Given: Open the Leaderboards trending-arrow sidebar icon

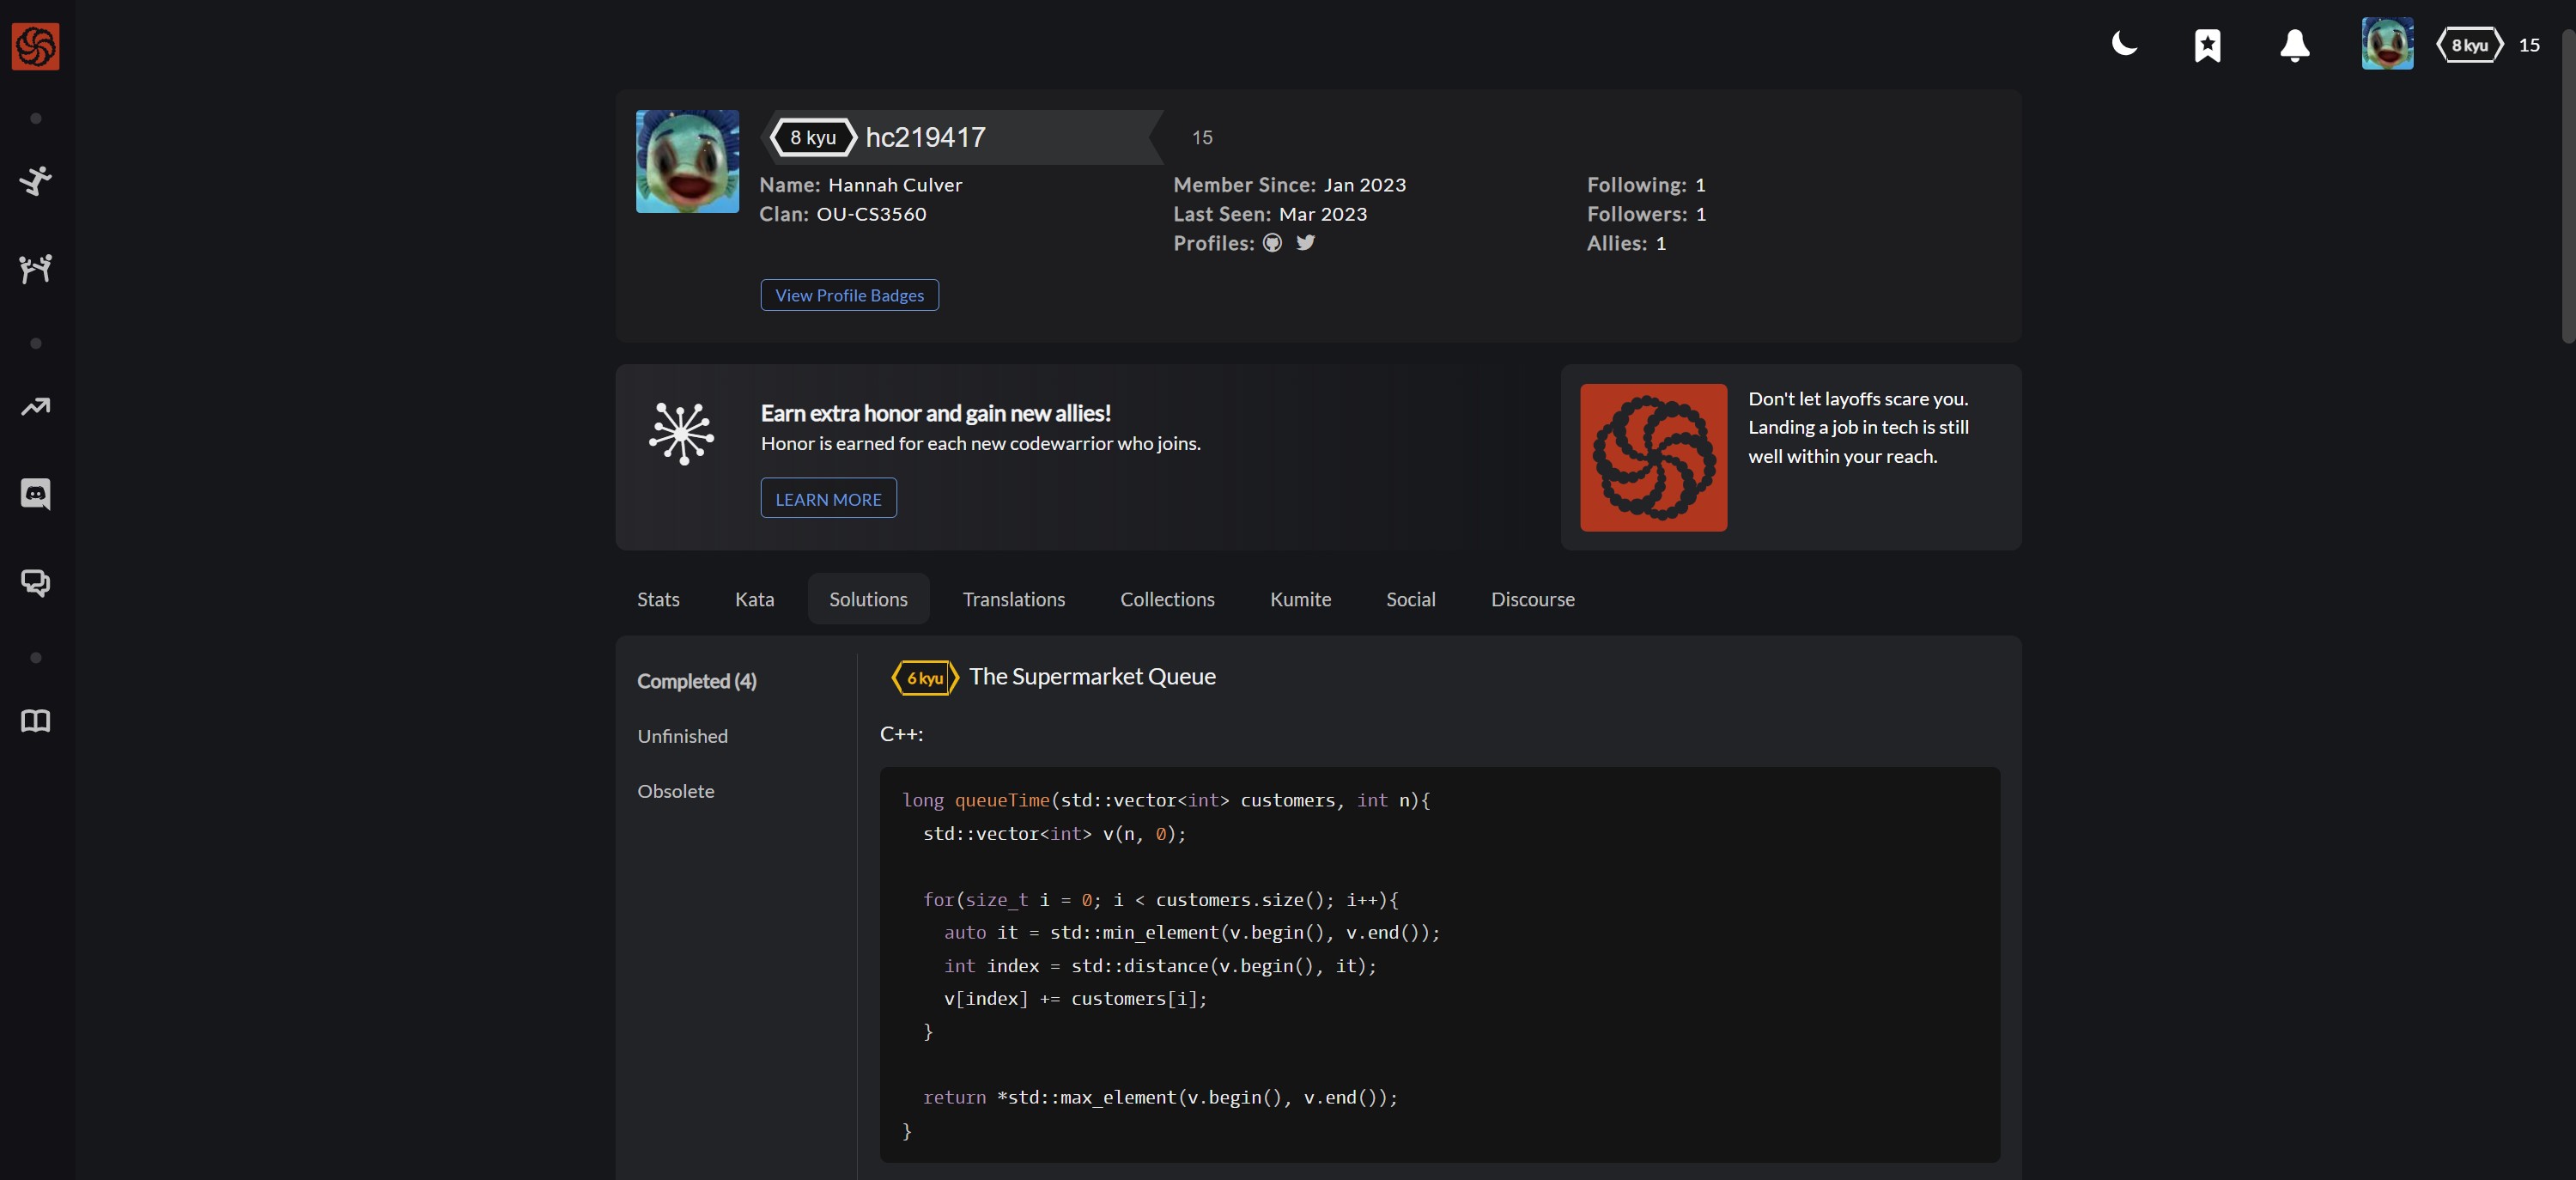Looking at the screenshot, I should click(35, 406).
